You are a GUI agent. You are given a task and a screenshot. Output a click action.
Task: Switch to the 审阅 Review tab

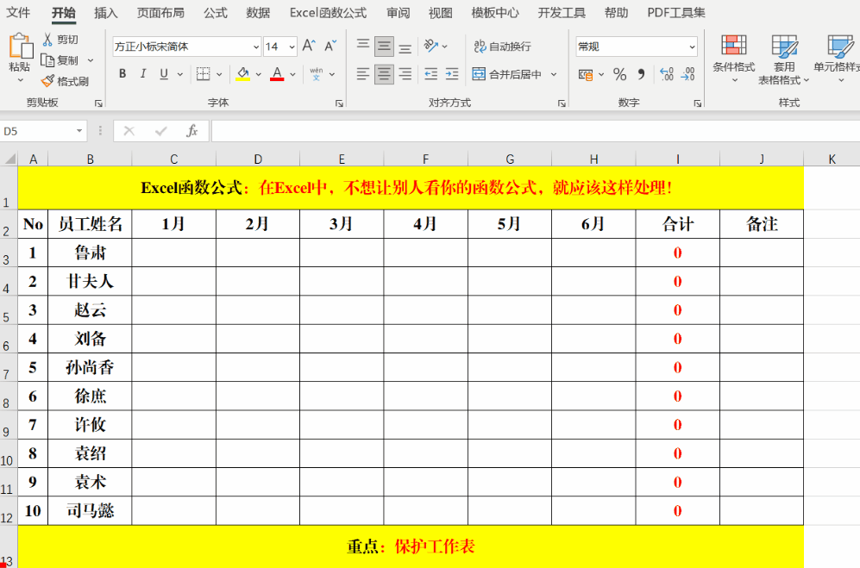point(398,12)
